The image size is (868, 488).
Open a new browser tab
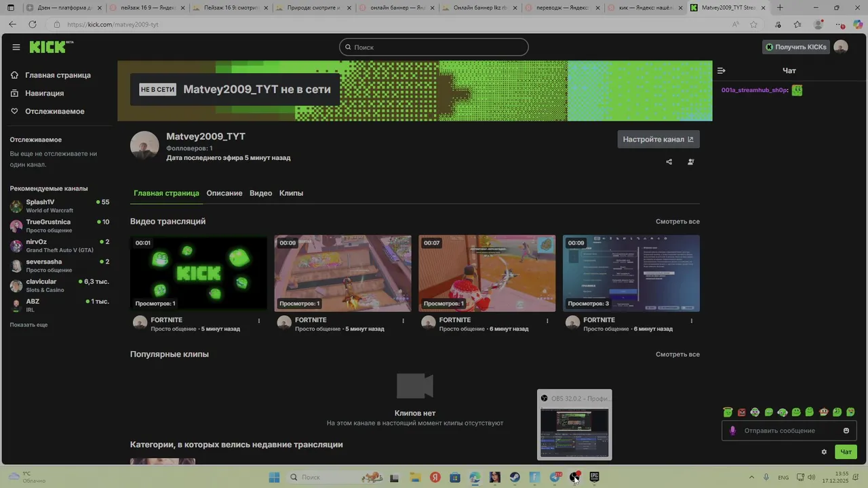point(780,7)
